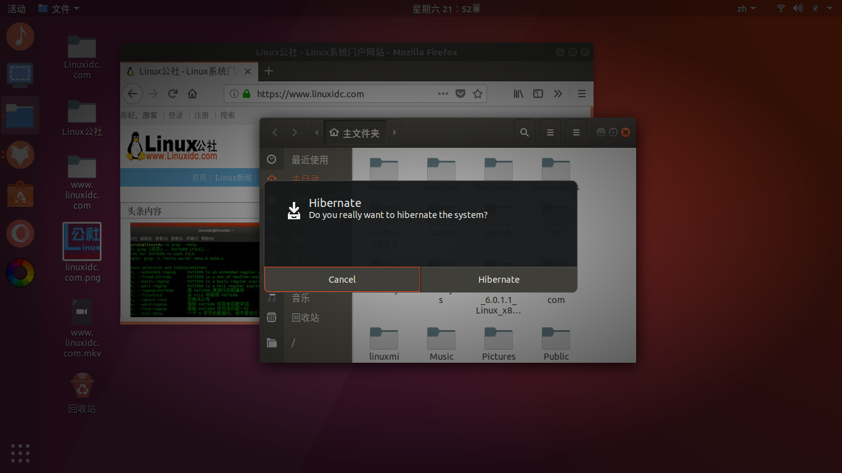Select www.linuxidc.com.mkv video file
The width and height of the screenshot is (842, 473).
tap(82, 328)
